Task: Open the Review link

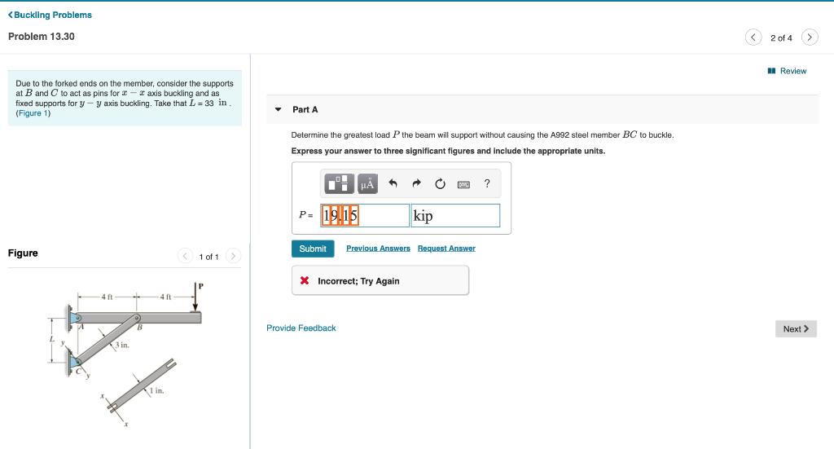Action: pos(788,71)
